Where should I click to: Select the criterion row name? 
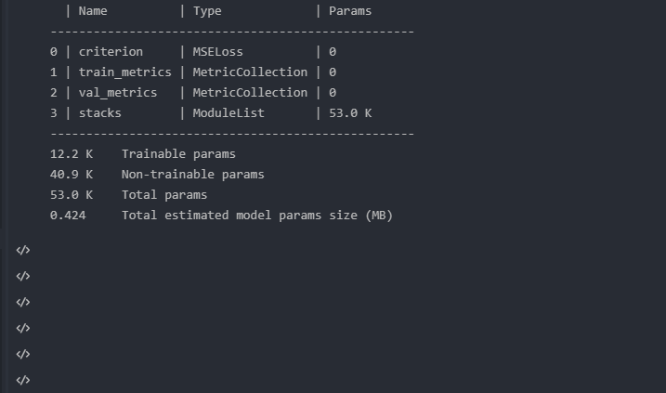click(111, 52)
